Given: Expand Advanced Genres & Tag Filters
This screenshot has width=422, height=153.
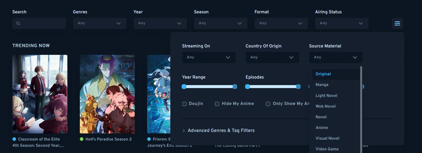Looking at the screenshot, I should point(218,130).
